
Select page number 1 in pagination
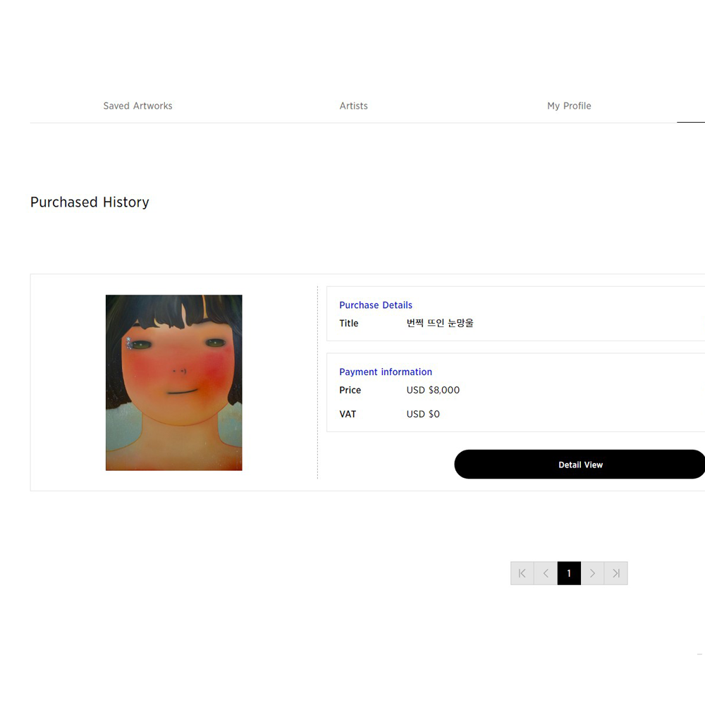tap(569, 573)
